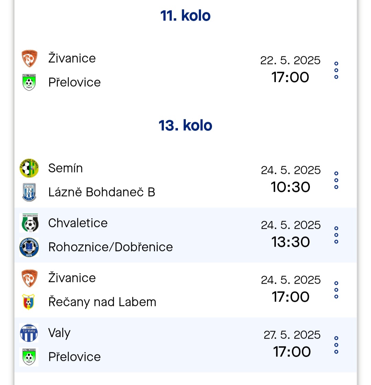Click the 13. kolo round heading

[x=185, y=126]
